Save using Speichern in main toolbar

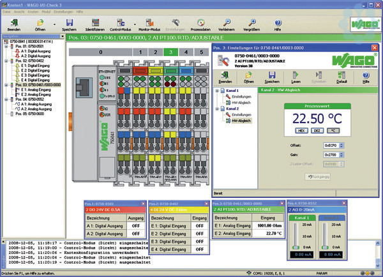pos(69,23)
